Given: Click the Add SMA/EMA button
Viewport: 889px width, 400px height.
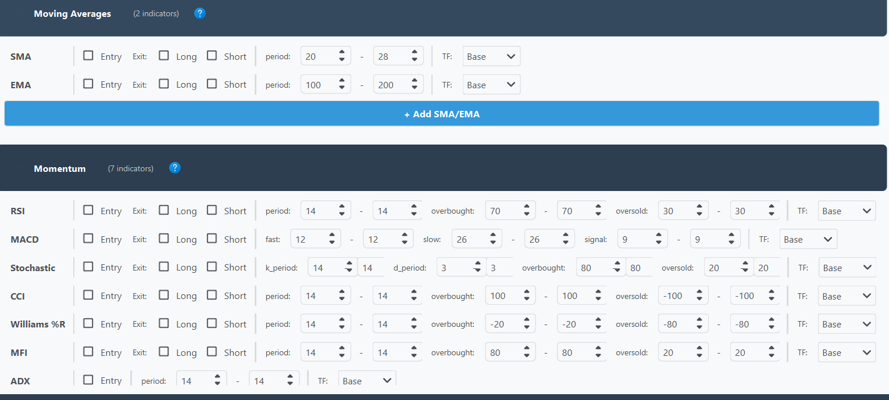Looking at the screenshot, I should pos(441,114).
